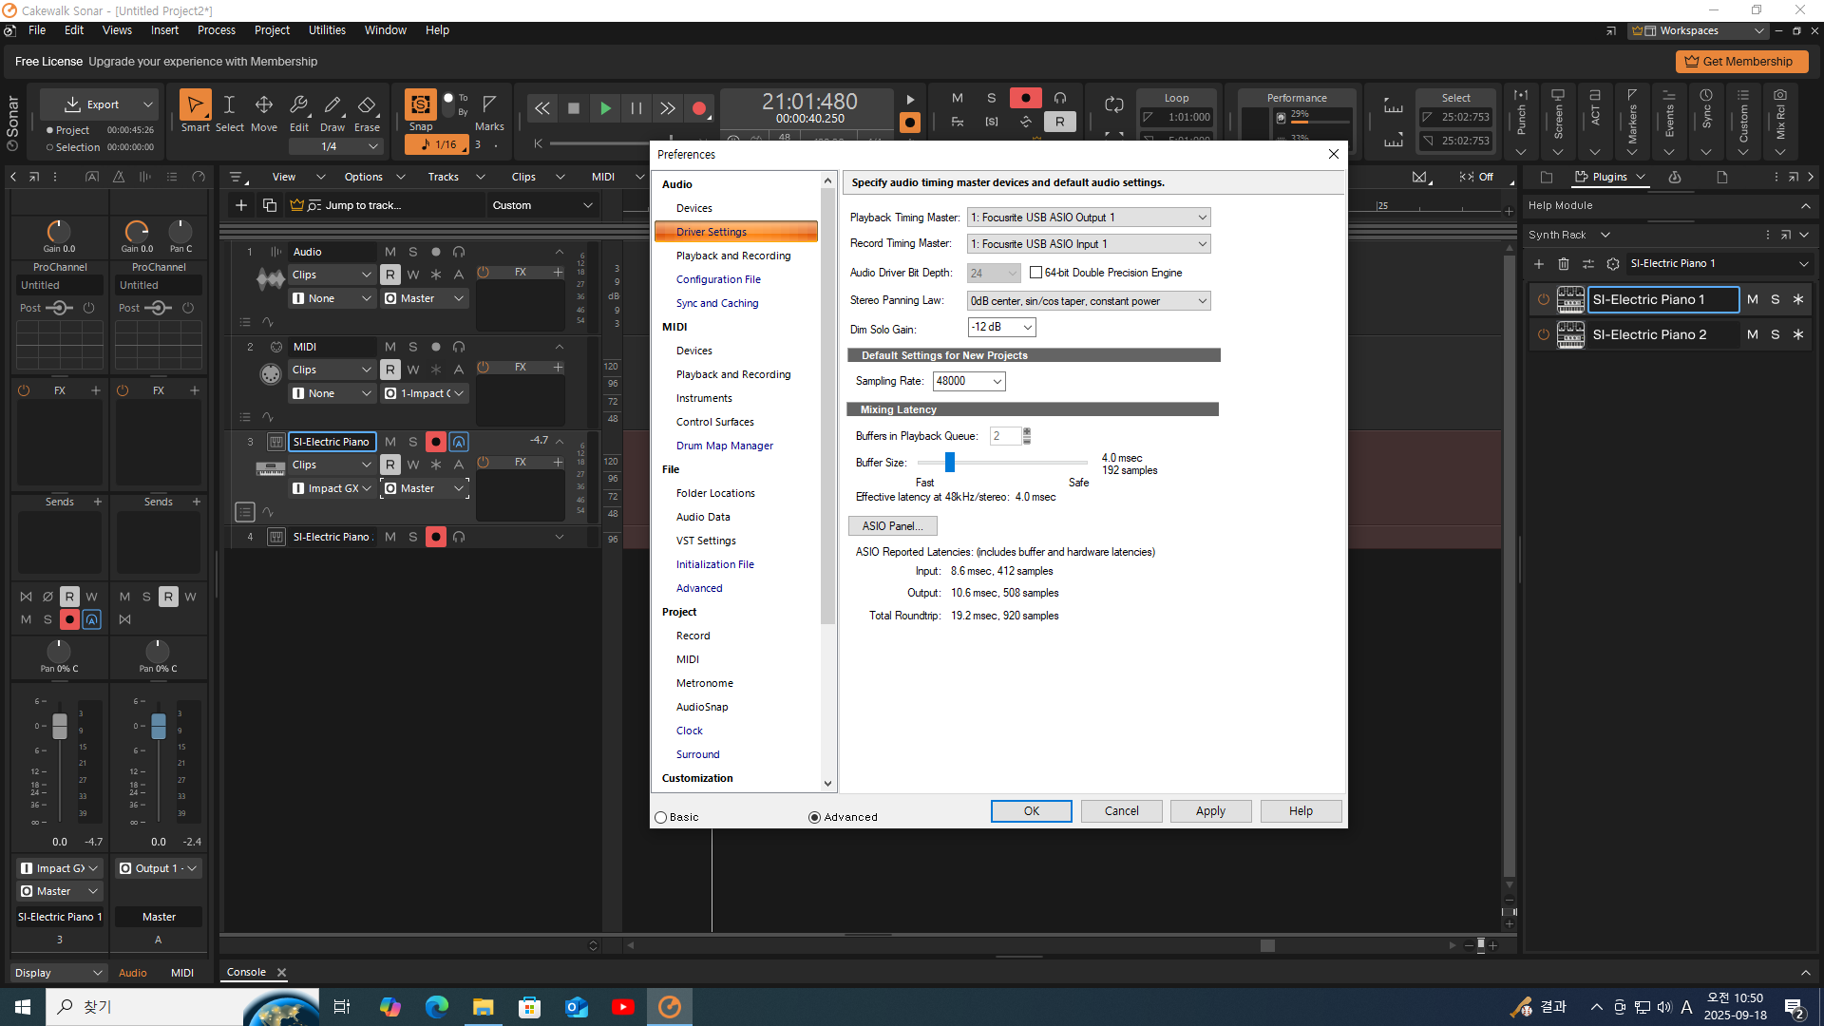The image size is (1824, 1026).
Task: Open Windows Start menu
Action: point(23,1007)
